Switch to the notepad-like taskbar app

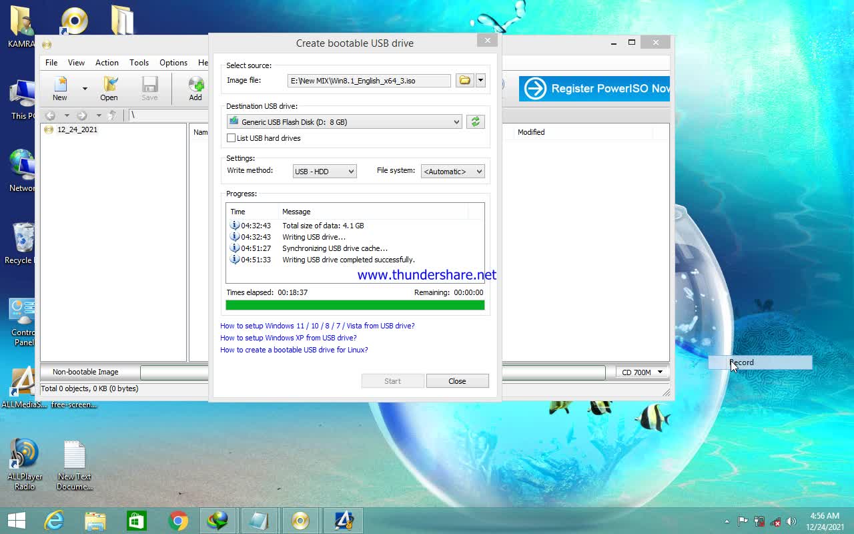[x=260, y=521]
